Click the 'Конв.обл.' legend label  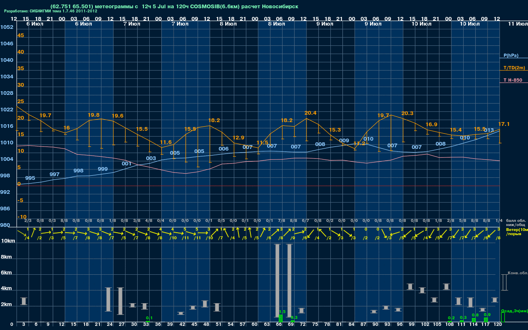click(x=517, y=273)
